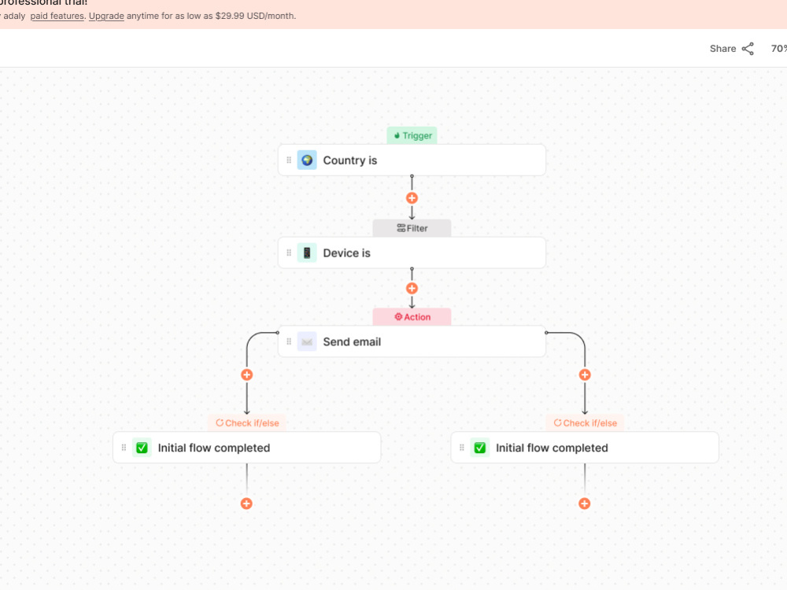Grab drag handle on Device is node
This screenshot has height=590, width=787.
(289, 253)
